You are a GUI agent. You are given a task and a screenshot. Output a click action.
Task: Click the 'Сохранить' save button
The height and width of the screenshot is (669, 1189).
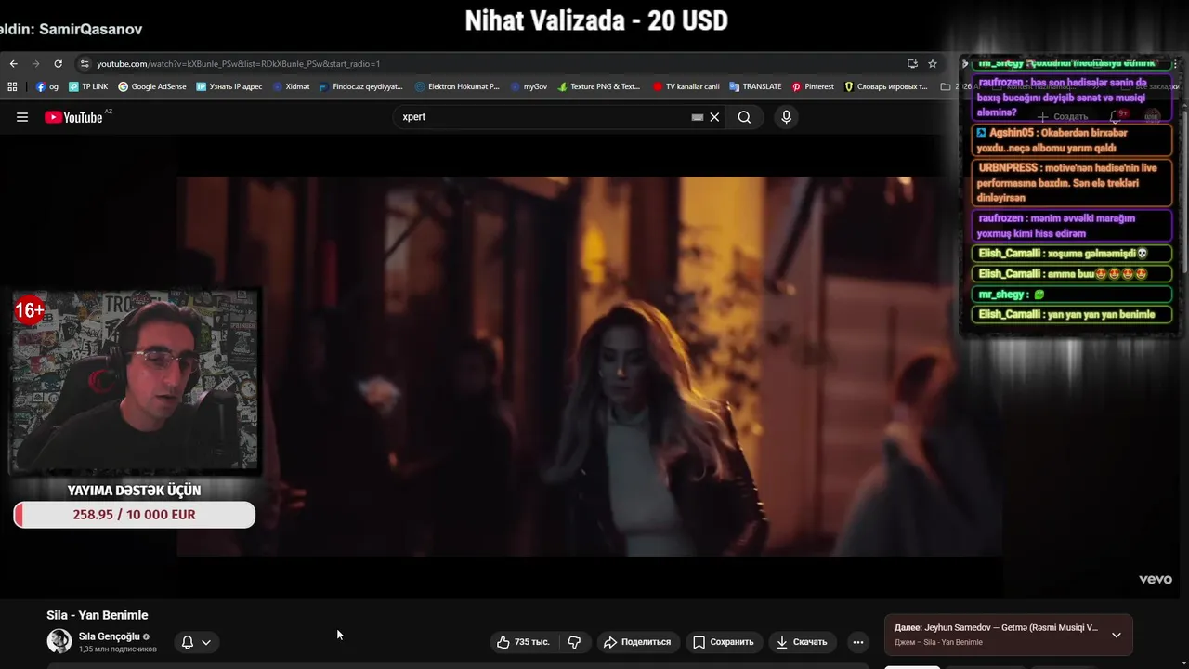[723, 642]
